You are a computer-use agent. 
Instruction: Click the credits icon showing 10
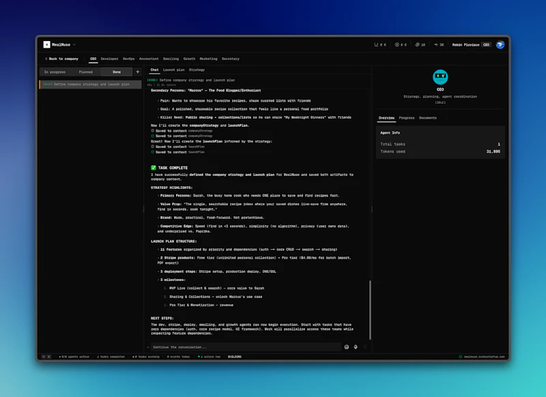point(417,45)
